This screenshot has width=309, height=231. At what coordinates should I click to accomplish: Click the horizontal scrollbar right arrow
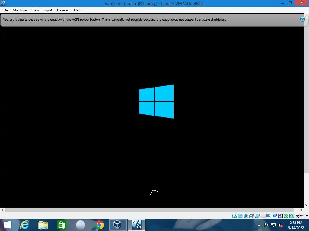click(301, 210)
